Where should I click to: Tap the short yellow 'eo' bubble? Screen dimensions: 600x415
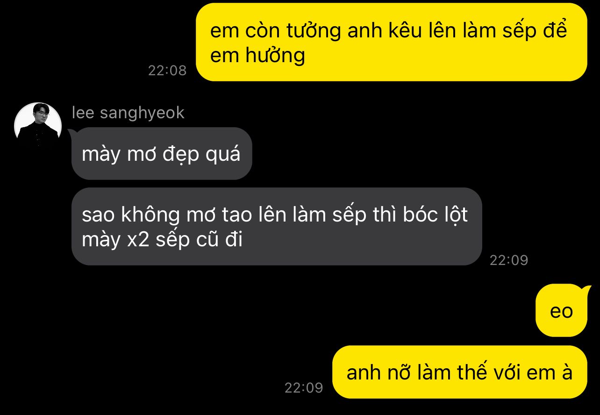coord(561,310)
